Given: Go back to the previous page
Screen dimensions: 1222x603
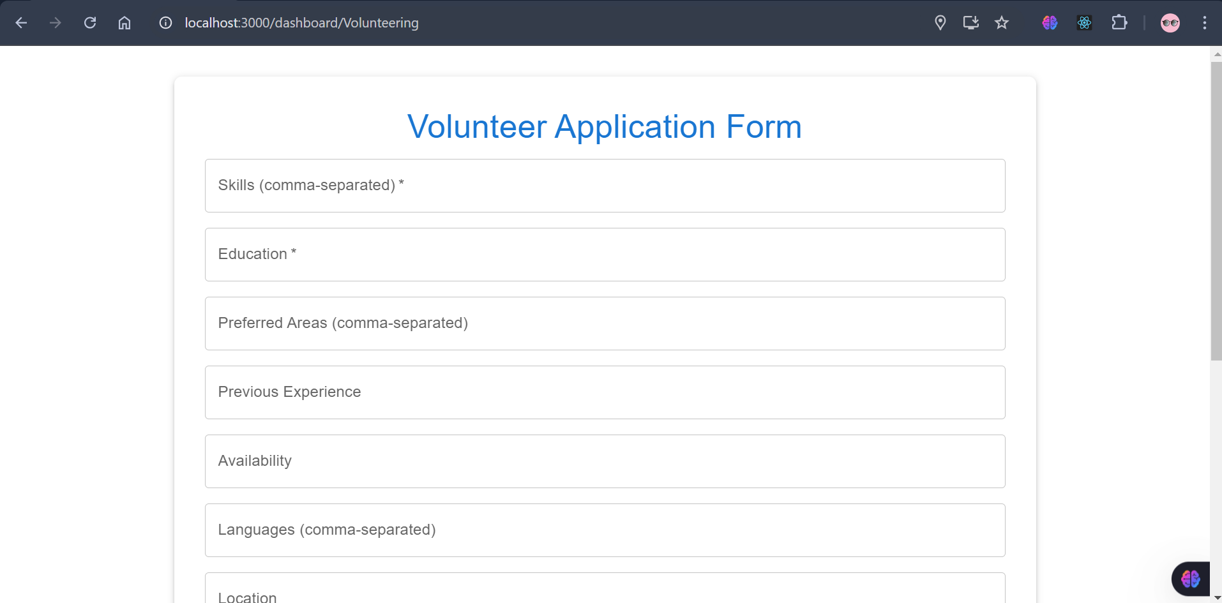Looking at the screenshot, I should [21, 23].
